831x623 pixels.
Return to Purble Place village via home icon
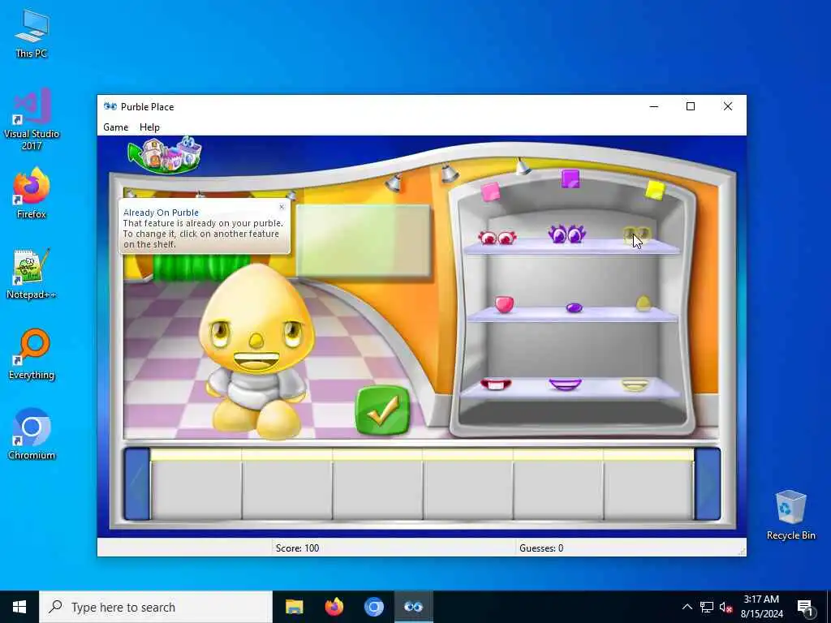tap(165, 155)
